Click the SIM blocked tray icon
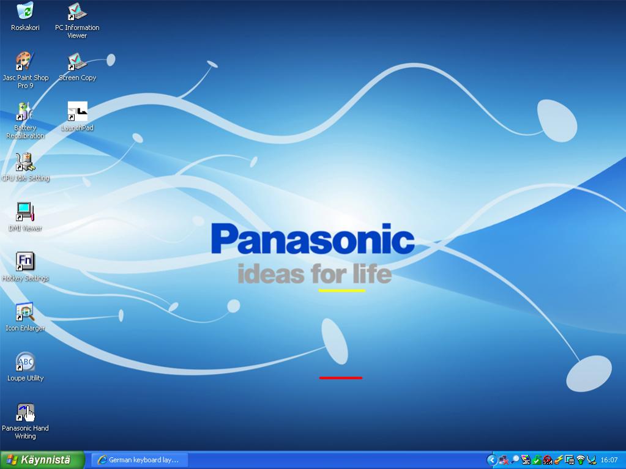The height and width of the screenshot is (469, 626). (x=548, y=460)
